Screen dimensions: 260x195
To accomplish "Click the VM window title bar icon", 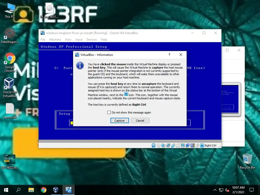I will tap(43, 33).
